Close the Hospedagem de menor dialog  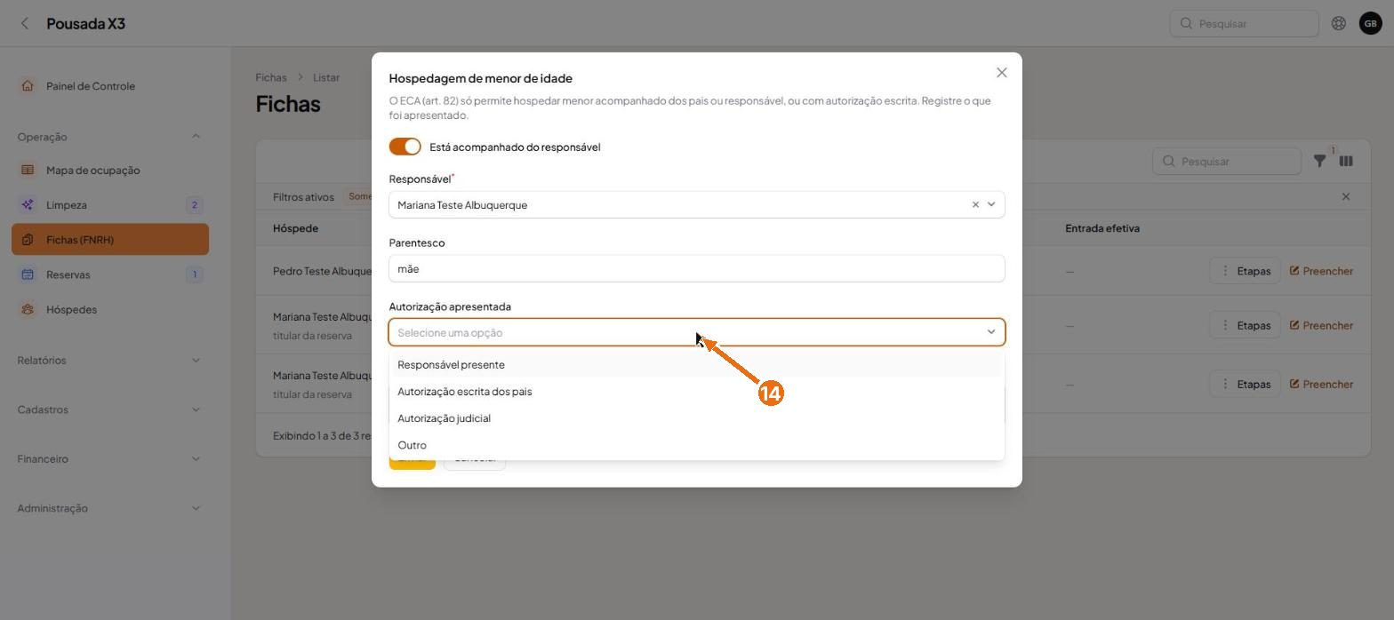coord(1002,73)
